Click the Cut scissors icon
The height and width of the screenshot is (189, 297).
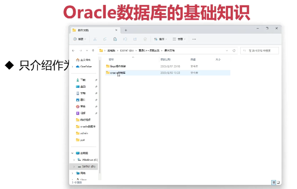click(x=95, y=39)
